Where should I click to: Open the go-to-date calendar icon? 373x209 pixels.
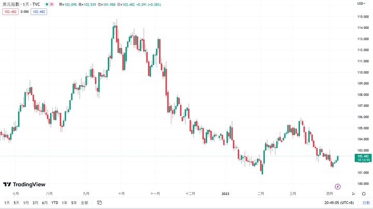click(99, 203)
